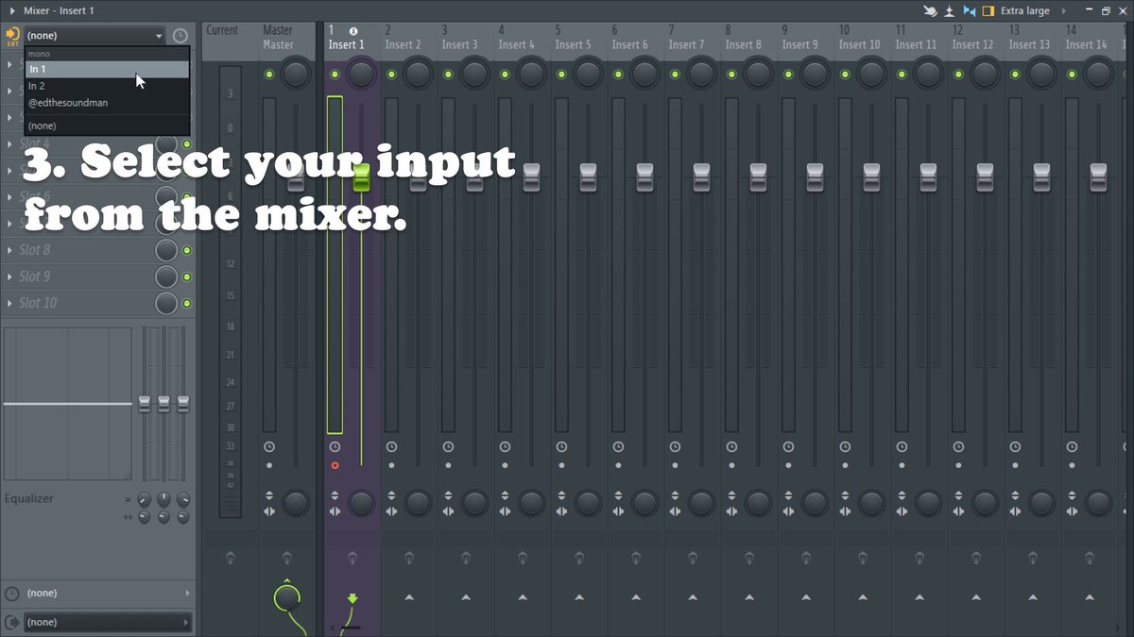Viewport: 1134px width, 637px height.
Task: Click the audio output routing icon
Action: pos(12,622)
